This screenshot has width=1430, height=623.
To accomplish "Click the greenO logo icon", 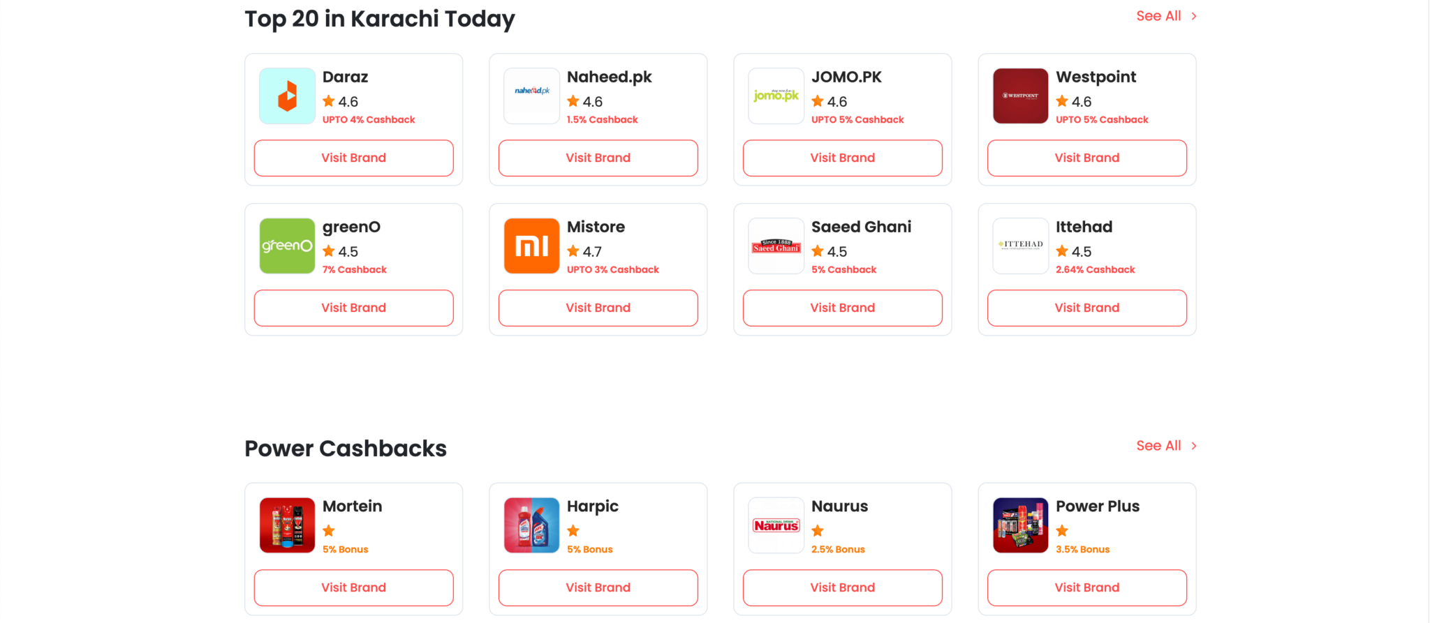I will (x=287, y=246).
